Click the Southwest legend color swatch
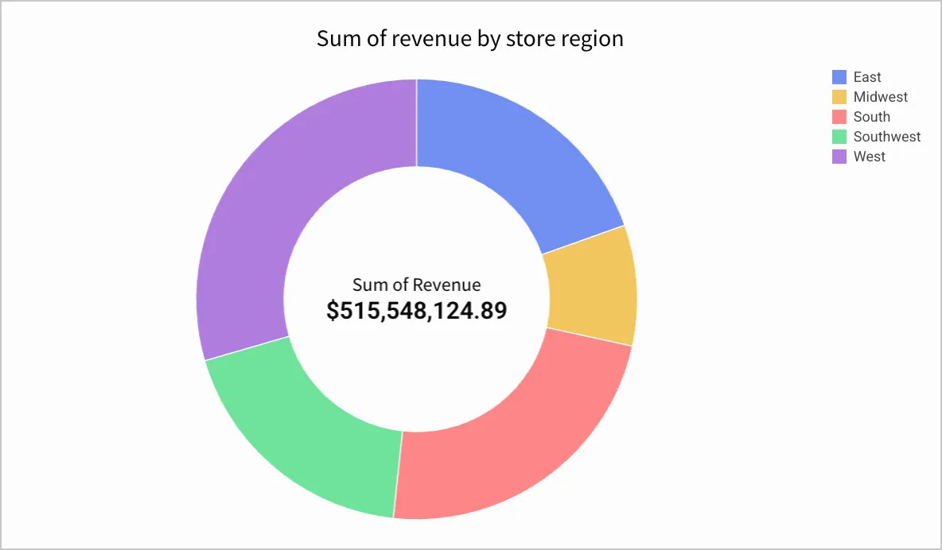The width and height of the screenshot is (942, 550). 839,136
